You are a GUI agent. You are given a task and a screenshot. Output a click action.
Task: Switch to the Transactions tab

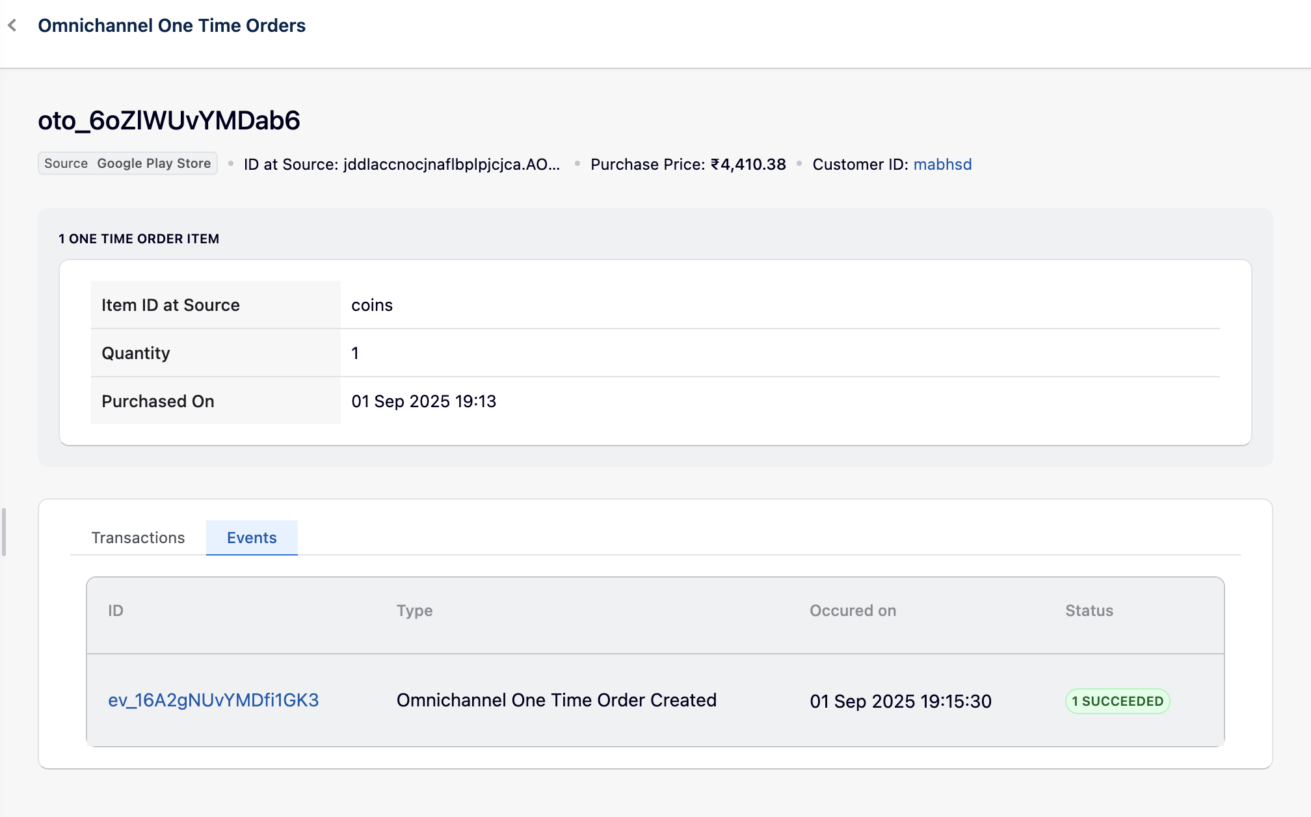coord(138,538)
